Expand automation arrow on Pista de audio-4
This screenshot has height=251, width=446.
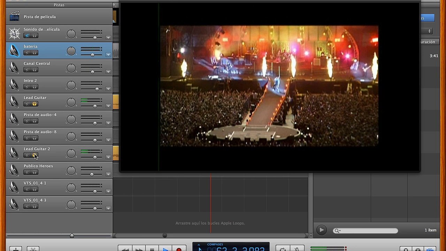click(x=108, y=123)
